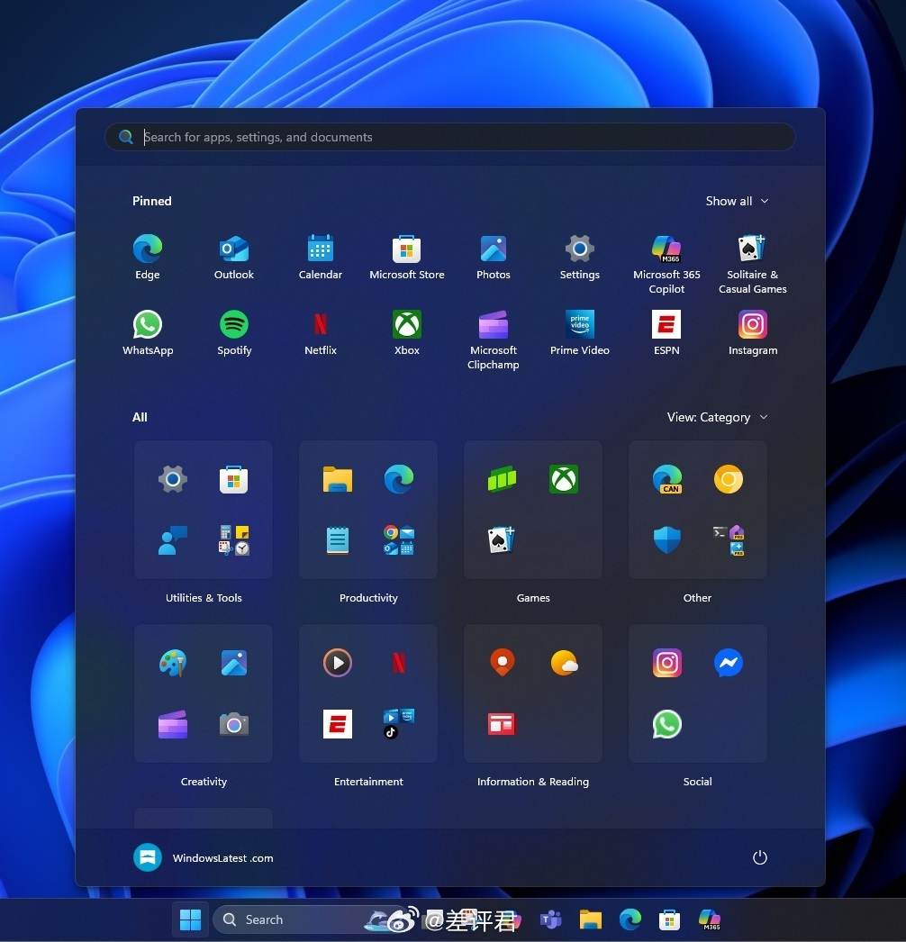Open File Explorer from the taskbar
Screen dimensions: 906x942
591,919
